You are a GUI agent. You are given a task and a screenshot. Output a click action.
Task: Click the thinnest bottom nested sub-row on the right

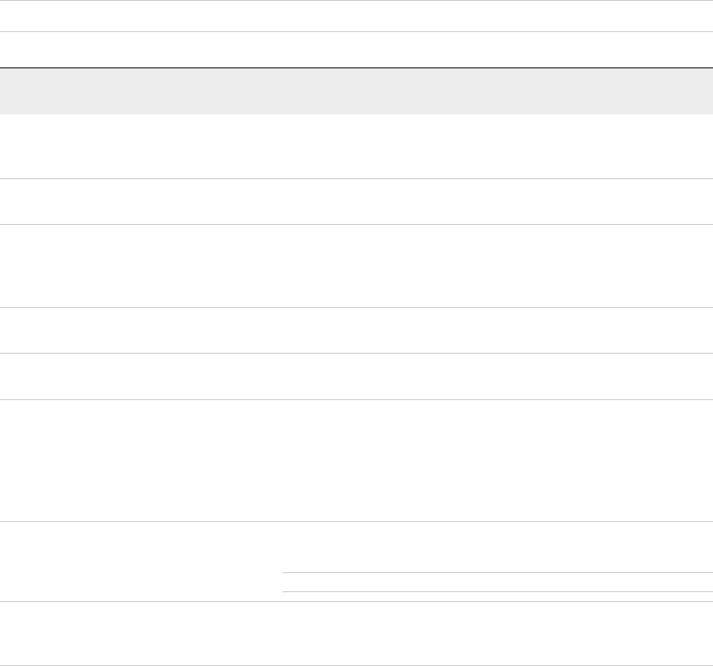click(497, 597)
